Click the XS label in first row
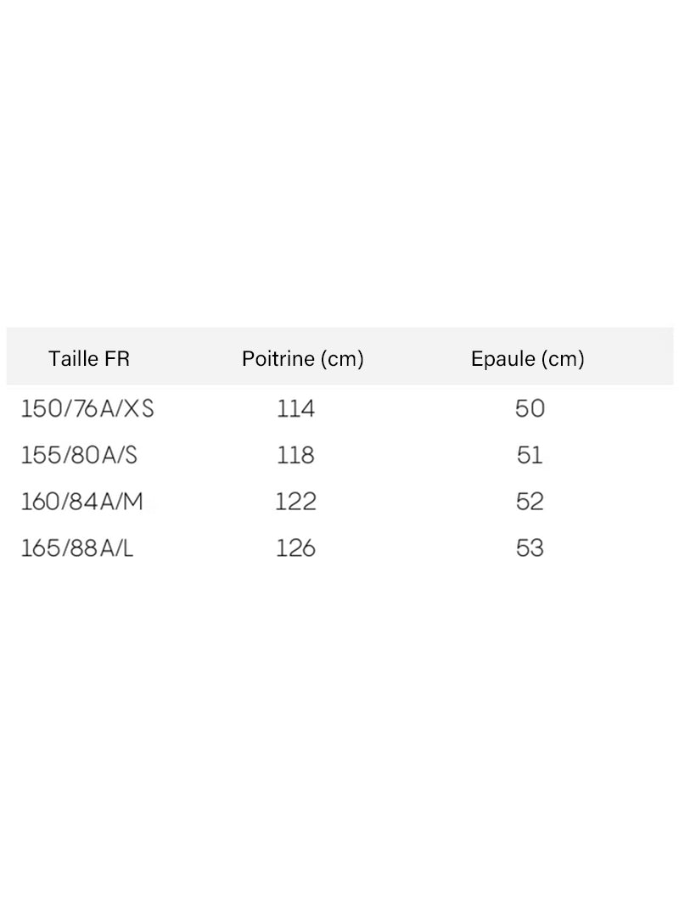 139,409
